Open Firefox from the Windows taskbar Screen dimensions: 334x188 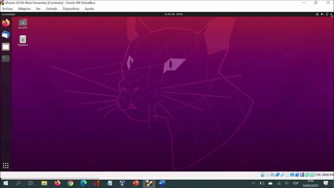click(57, 183)
